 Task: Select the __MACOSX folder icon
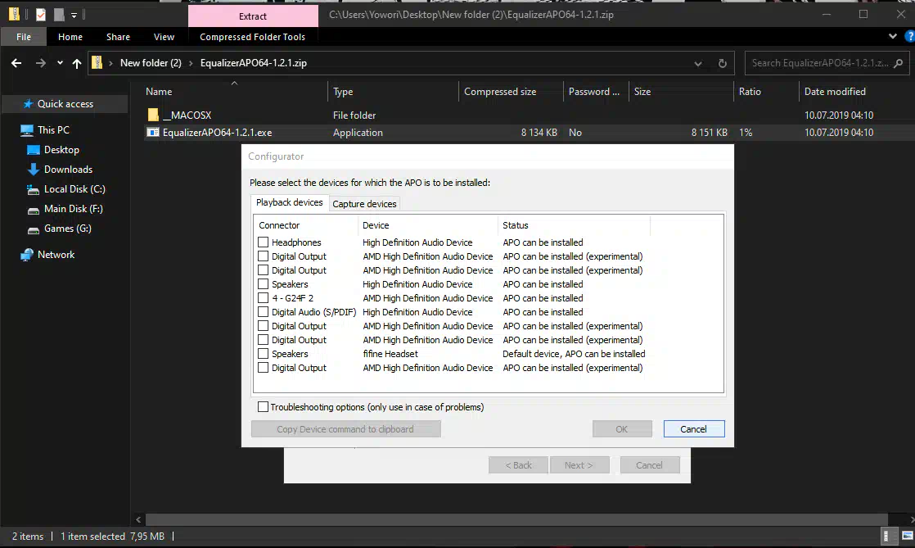153,115
